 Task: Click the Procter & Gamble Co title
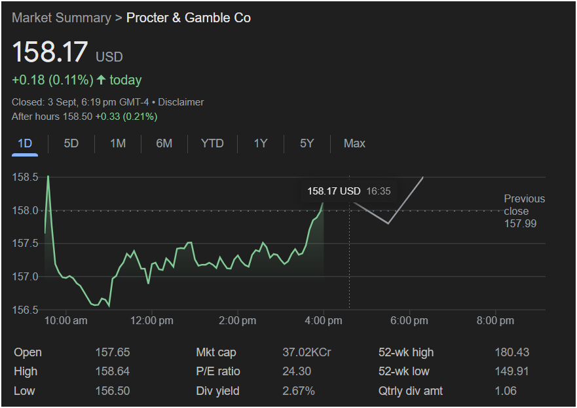(189, 18)
